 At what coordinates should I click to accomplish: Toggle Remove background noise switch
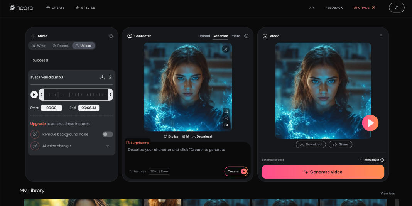pyautogui.click(x=108, y=134)
